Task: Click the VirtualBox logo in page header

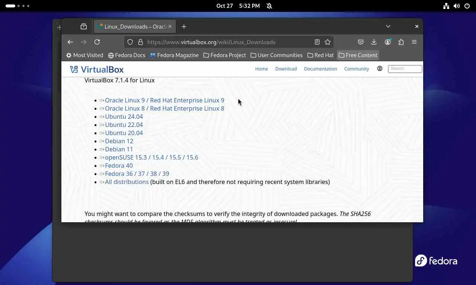Action: [x=97, y=69]
